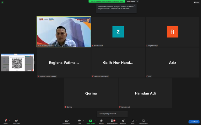Select Insan Harahap's video tile

coord(64,32)
